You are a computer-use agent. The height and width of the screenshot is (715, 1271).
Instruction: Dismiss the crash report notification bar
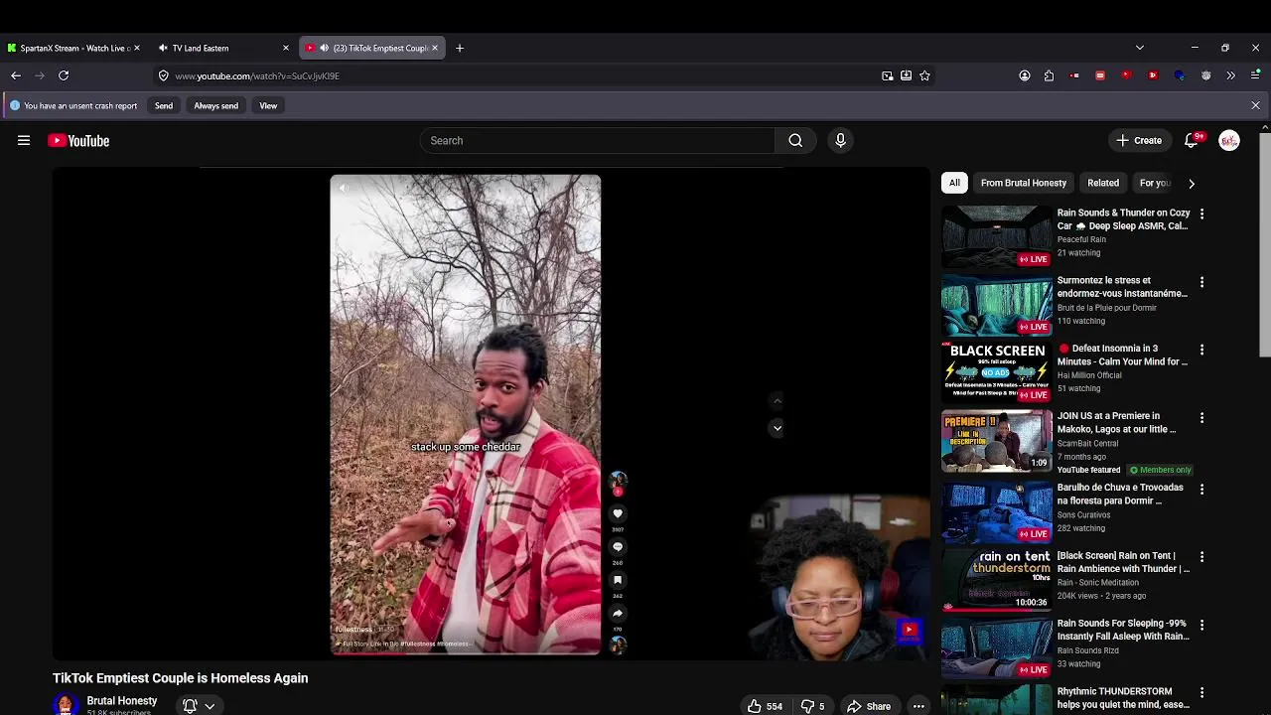pyautogui.click(x=1255, y=105)
